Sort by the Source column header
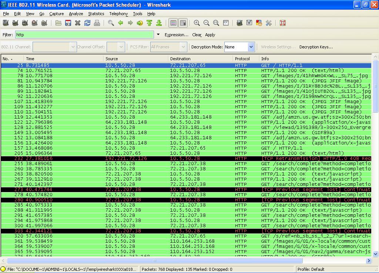This screenshot has height=273, width=379. coord(135,59)
